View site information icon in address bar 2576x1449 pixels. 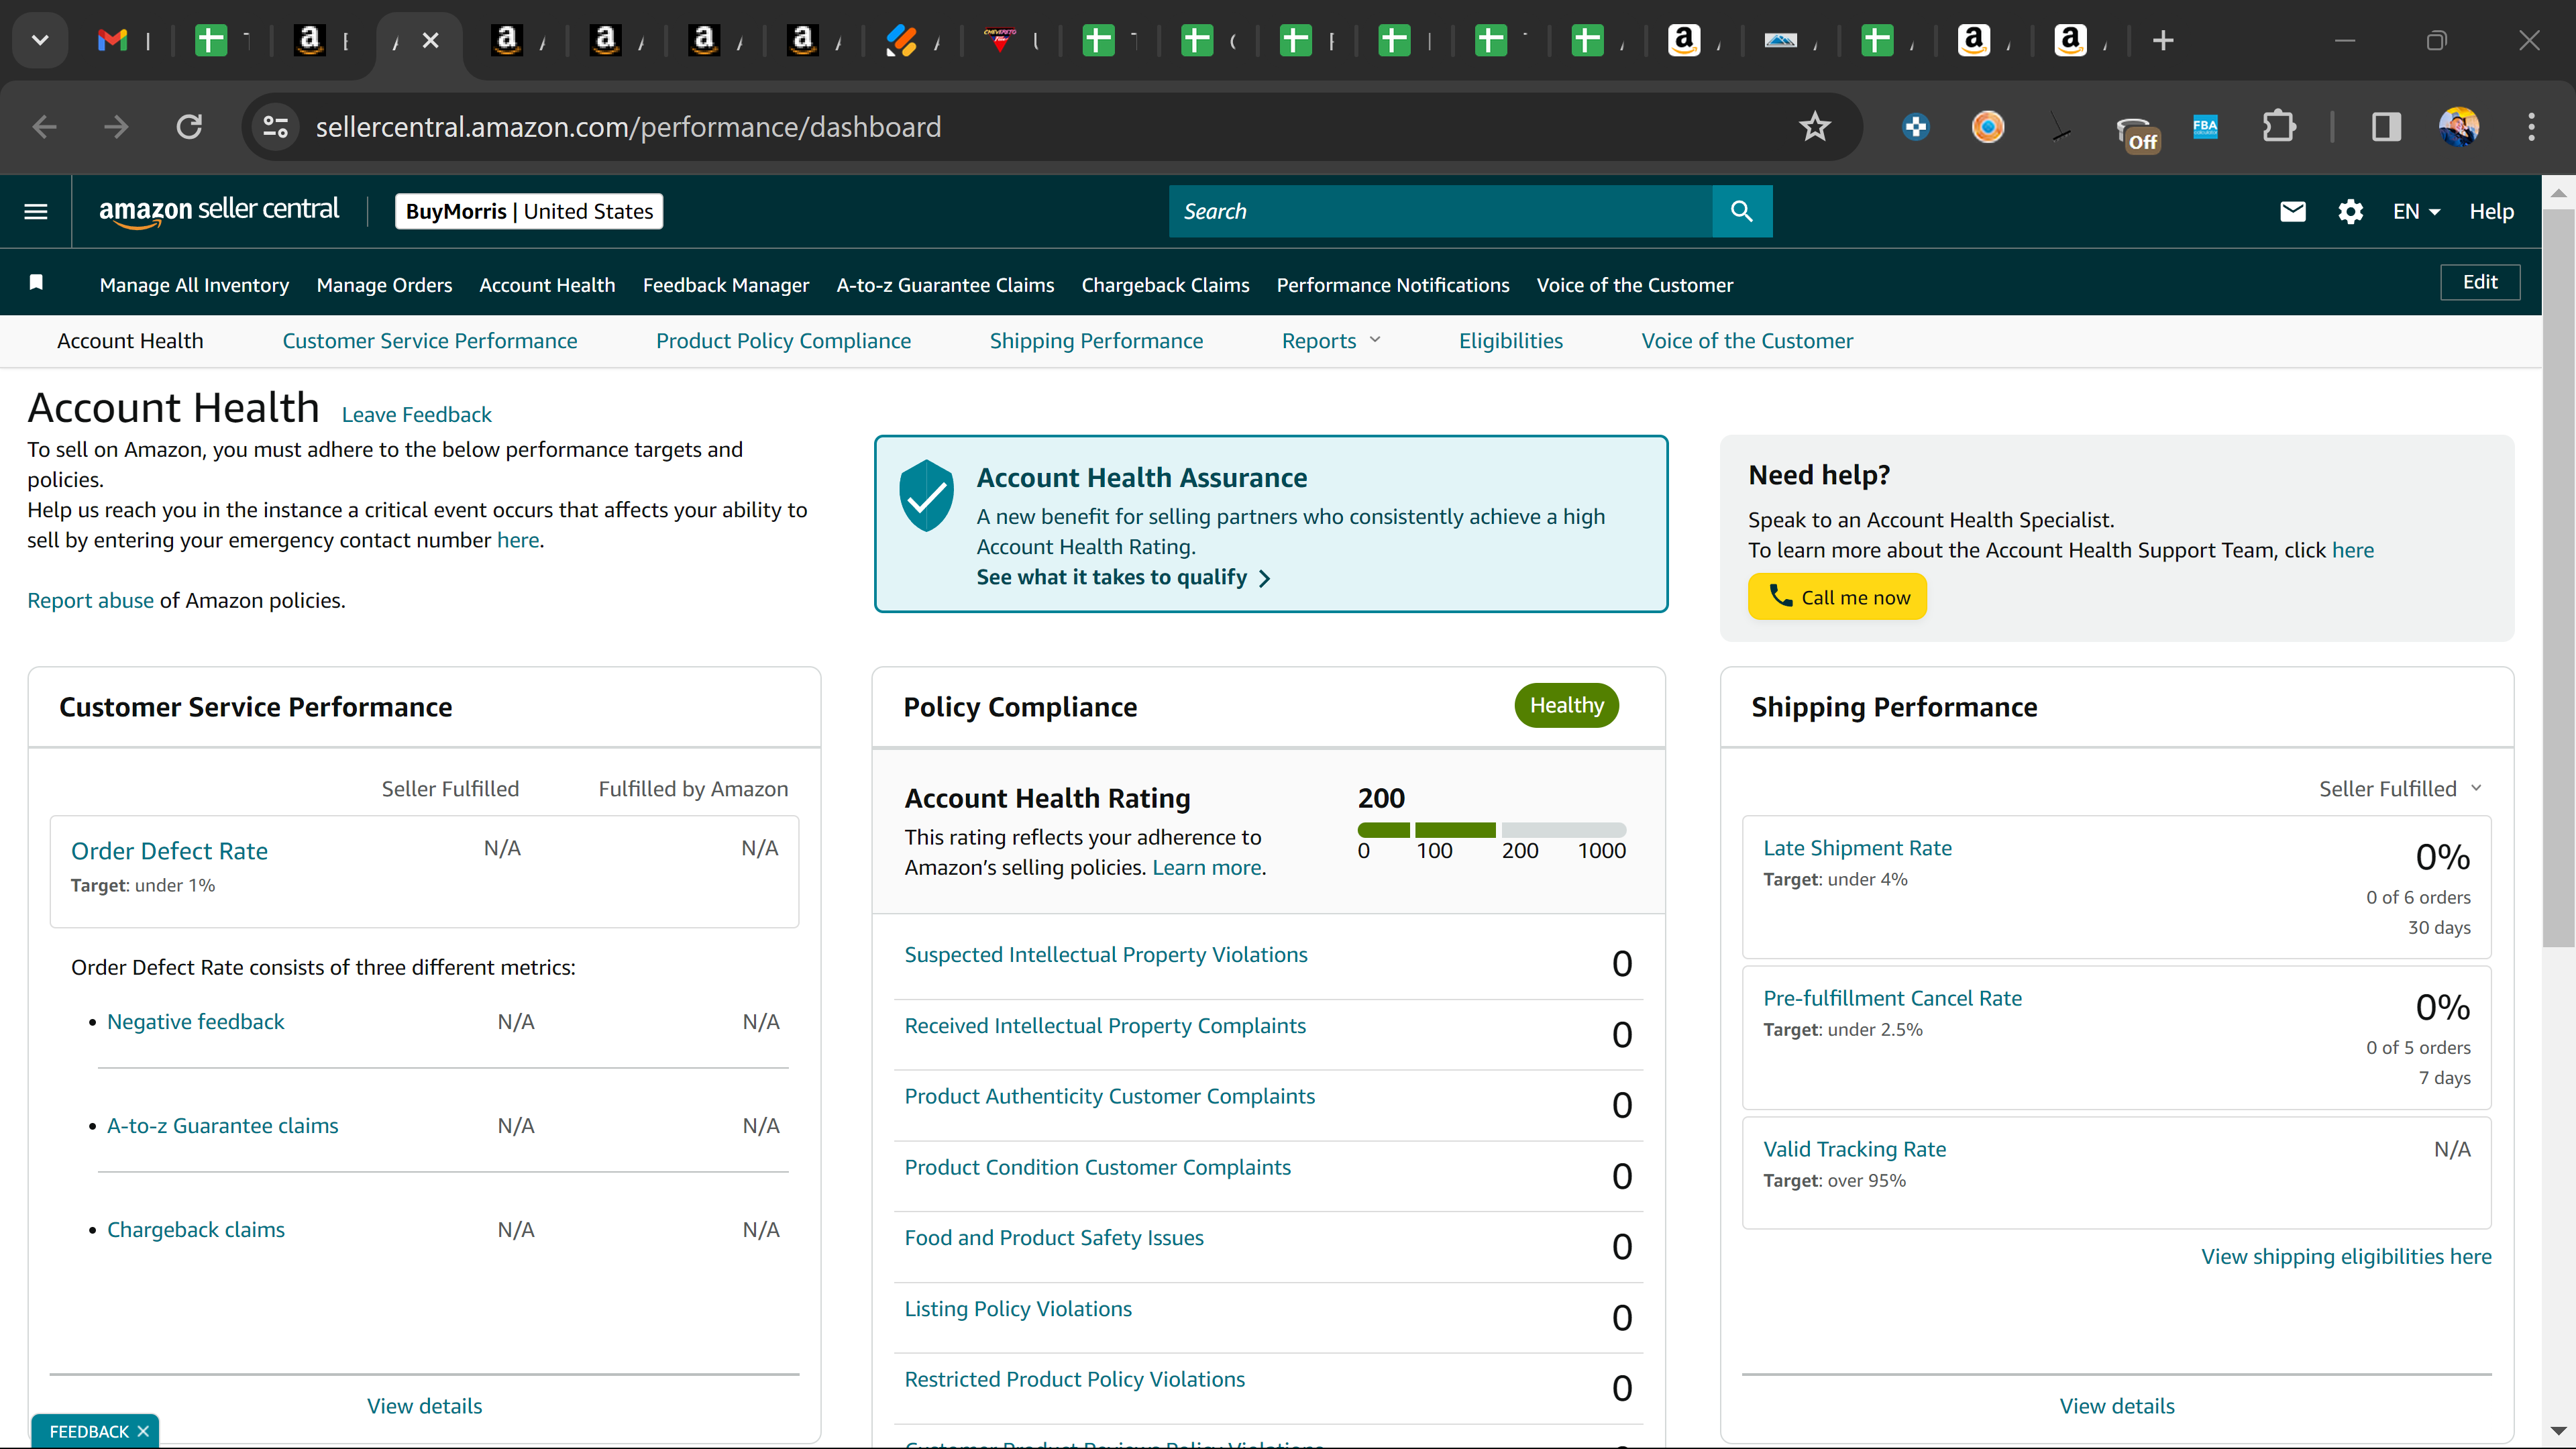tap(275, 127)
